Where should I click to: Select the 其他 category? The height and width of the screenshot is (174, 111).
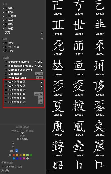23,33
